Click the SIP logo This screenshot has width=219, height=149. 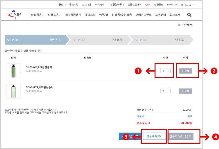tap(15, 15)
